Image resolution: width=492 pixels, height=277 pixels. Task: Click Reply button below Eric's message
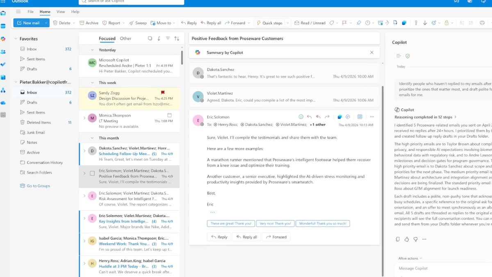point(219,237)
